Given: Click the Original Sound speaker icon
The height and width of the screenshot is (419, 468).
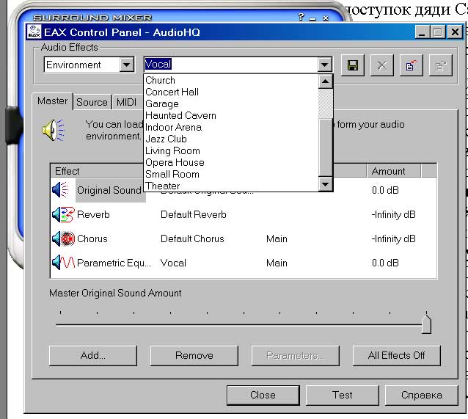Looking at the screenshot, I should [x=61, y=190].
